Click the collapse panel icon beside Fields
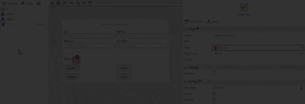 click(39, 3)
